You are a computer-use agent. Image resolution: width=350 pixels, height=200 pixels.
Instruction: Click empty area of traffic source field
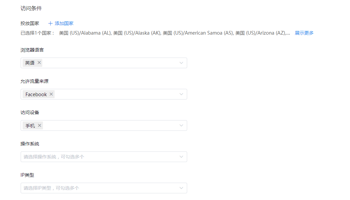click(x=117, y=94)
